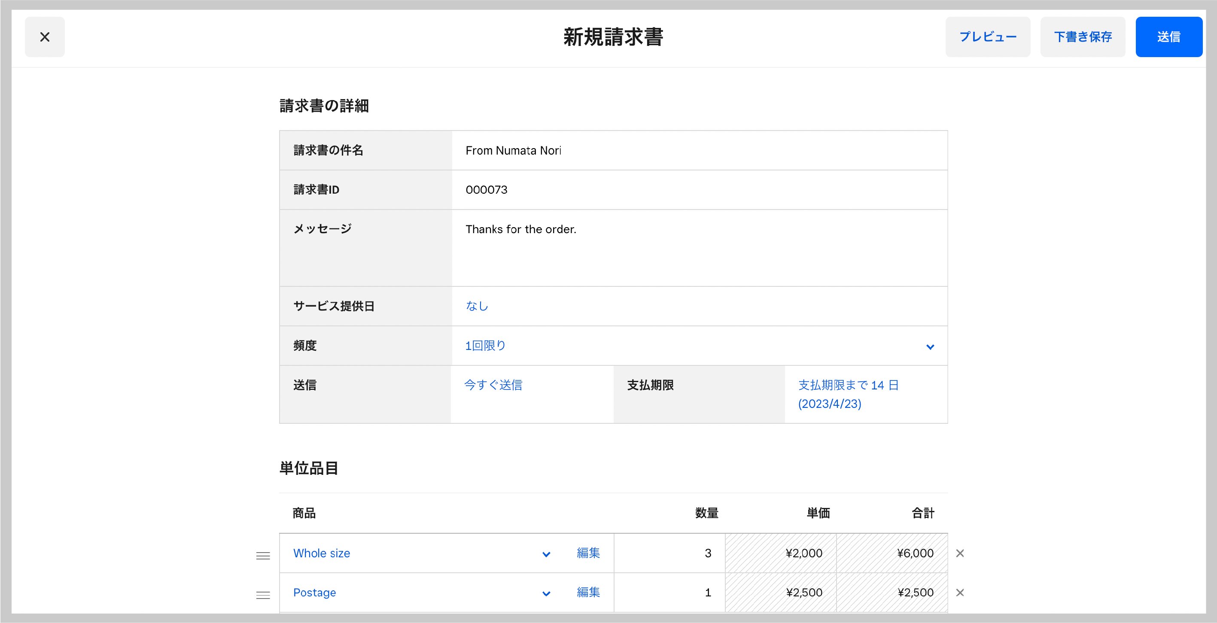The width and height of the screenshot is (1217, 623).
Task: Click the invoice title From Numata Nori
Action: point(514,150)
